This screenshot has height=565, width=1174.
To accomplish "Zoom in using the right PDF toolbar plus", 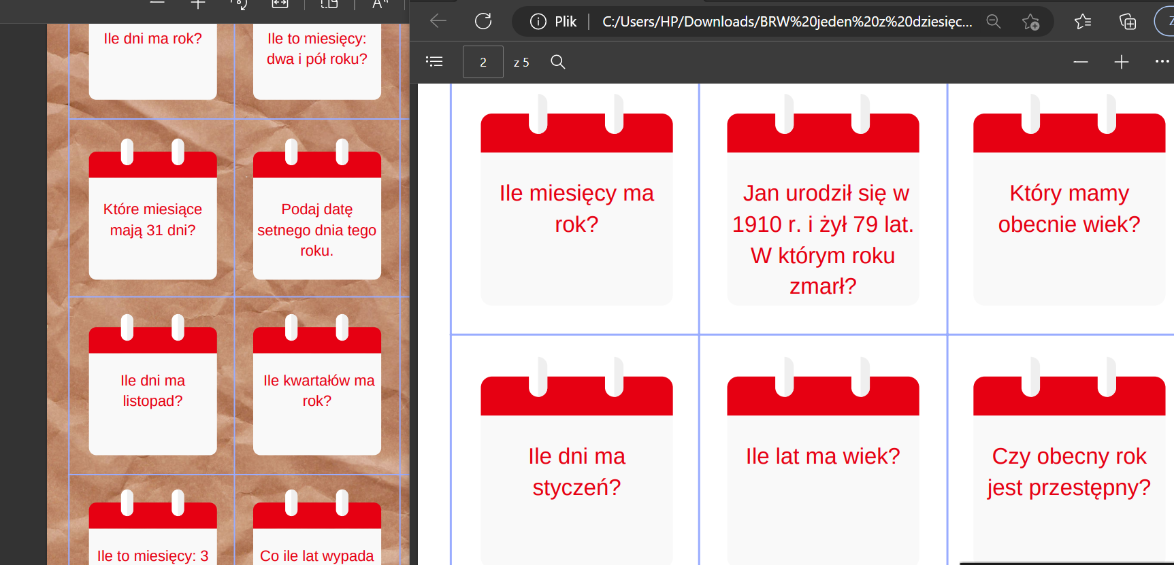I will 1121,62.
